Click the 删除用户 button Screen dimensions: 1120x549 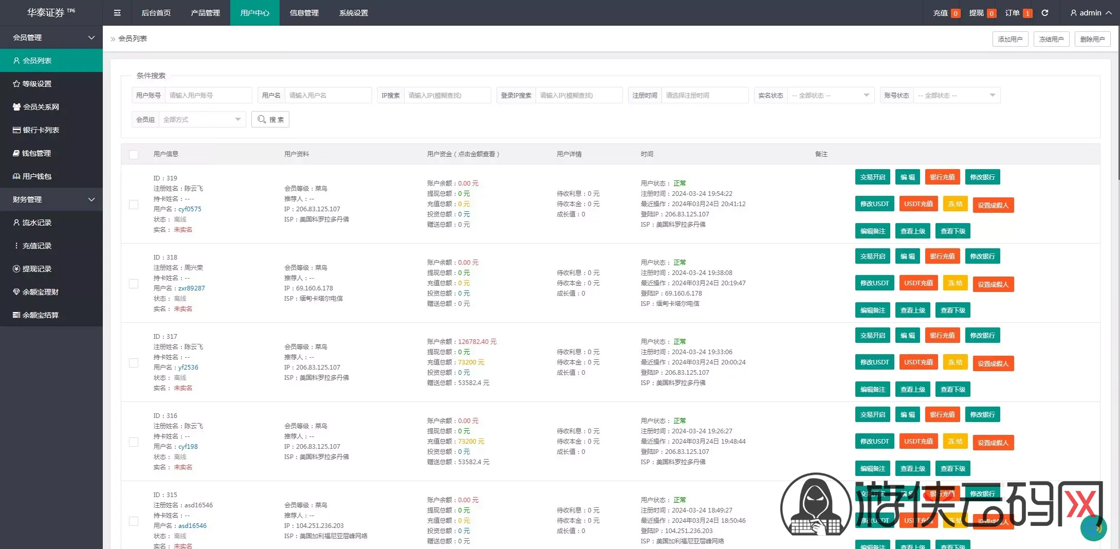1092,39
